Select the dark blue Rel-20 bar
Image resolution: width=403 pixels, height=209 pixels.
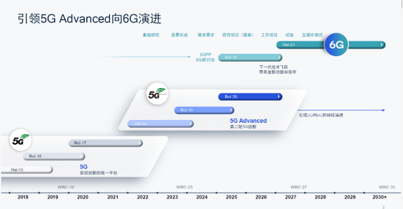(250, 97)
